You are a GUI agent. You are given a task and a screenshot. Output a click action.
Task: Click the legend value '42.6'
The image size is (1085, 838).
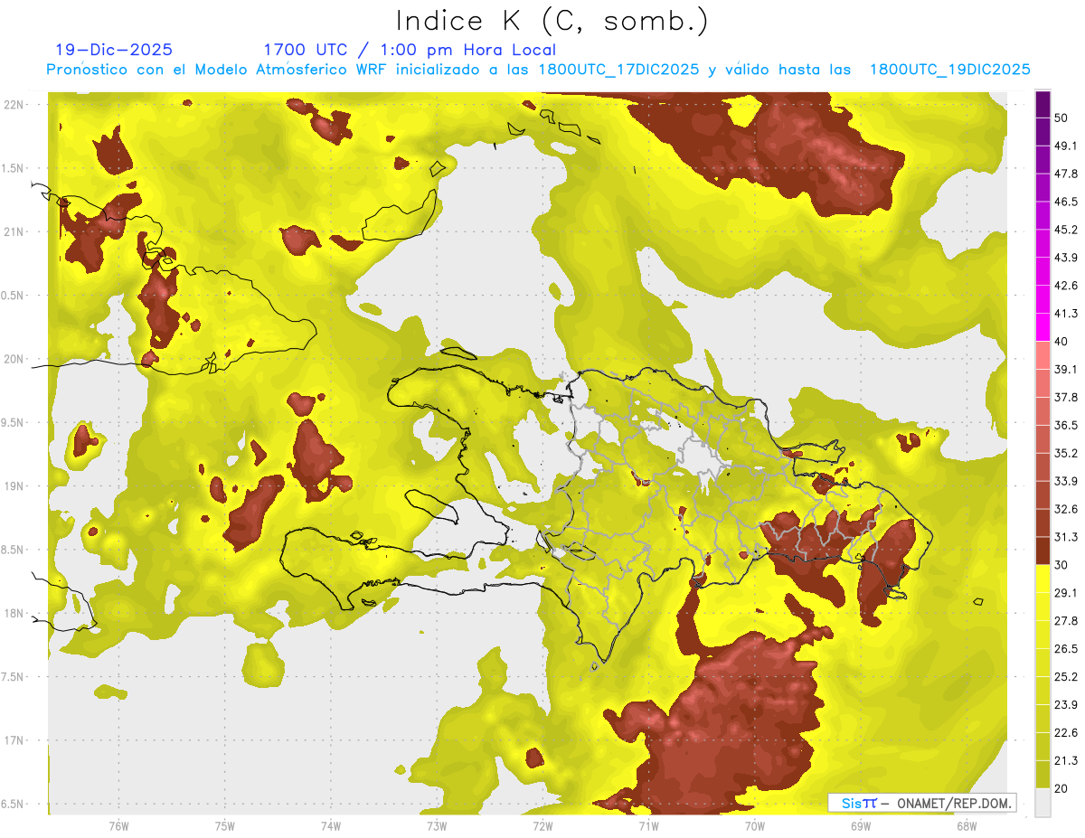pyautogui.click(x=1065, y=286)
